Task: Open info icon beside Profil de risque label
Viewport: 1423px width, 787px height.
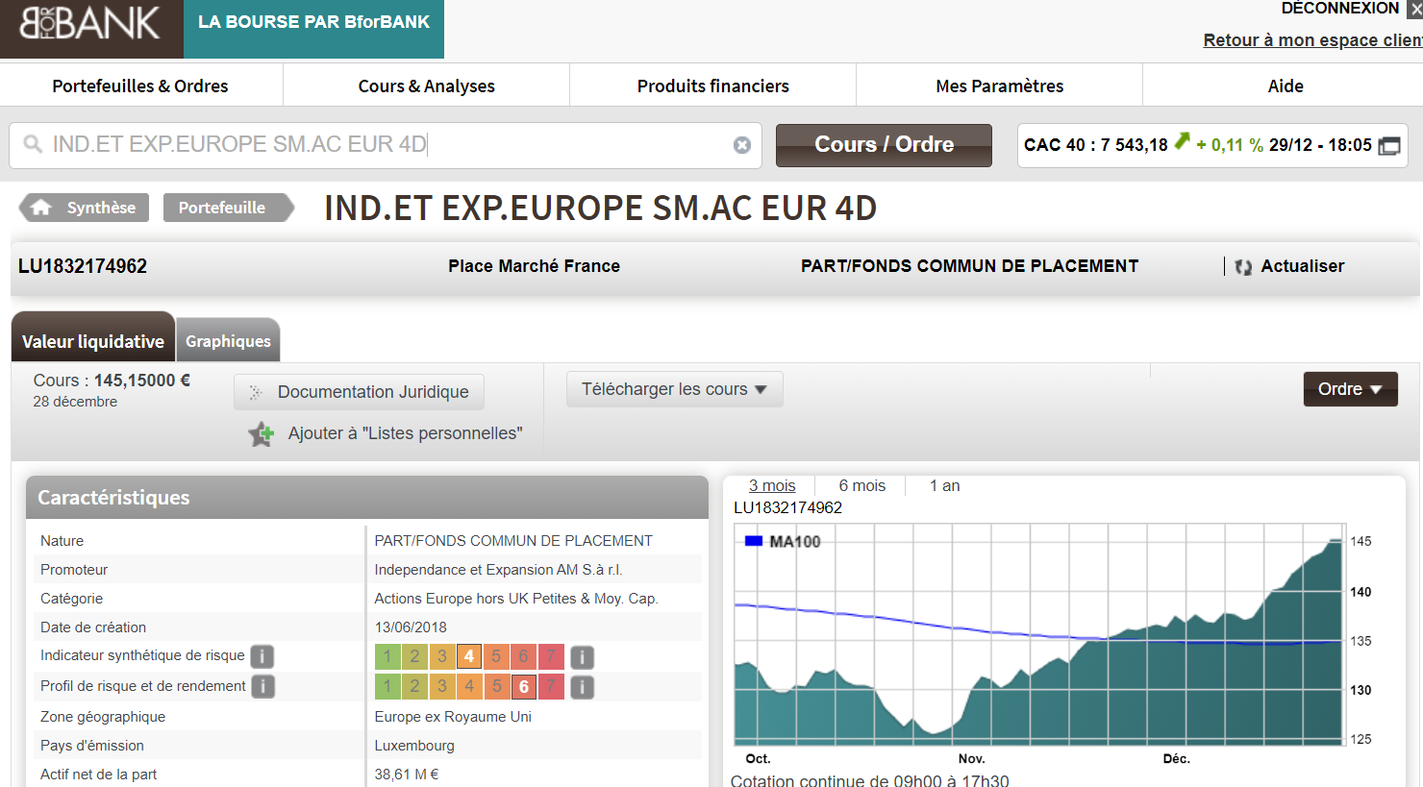Action: pos(263,686)
